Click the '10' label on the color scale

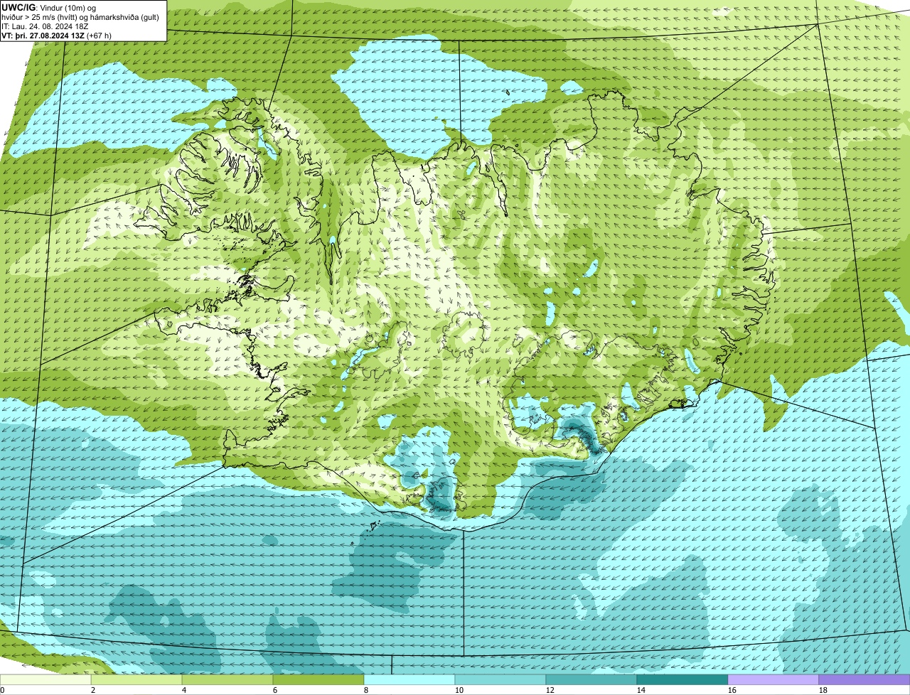coord(459,690)
